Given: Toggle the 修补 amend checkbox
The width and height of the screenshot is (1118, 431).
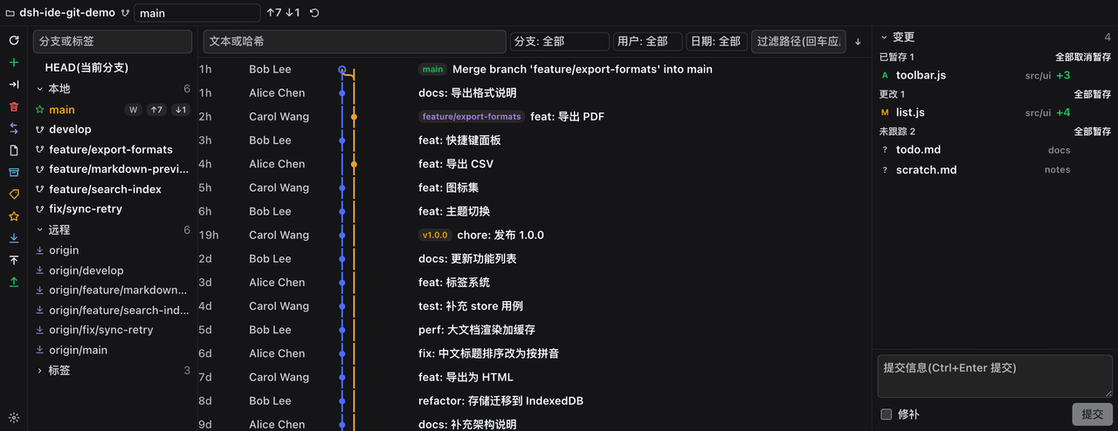Looking at the screenshot, I should (887, 414).
